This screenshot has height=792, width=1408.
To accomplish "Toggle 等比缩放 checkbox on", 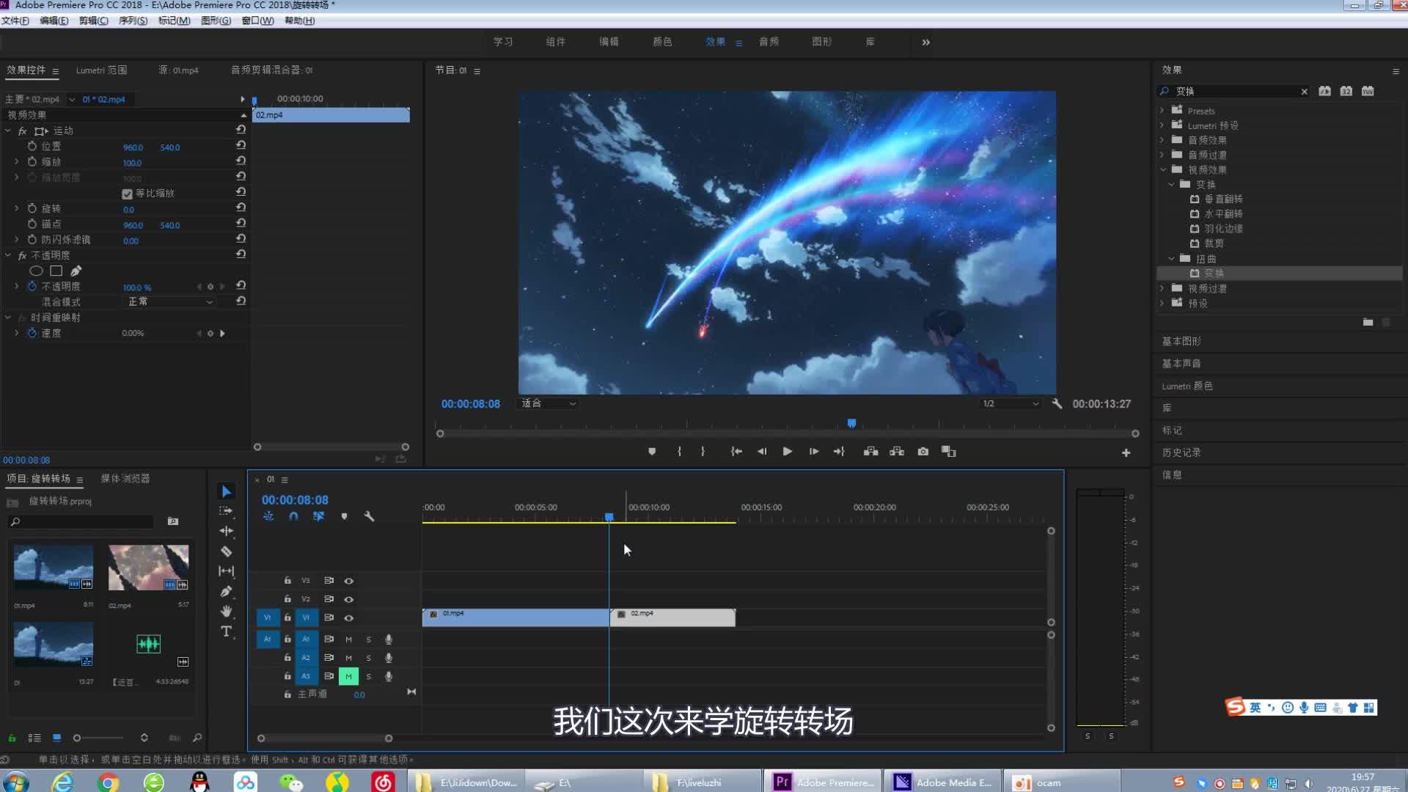I will click(127, 194).
